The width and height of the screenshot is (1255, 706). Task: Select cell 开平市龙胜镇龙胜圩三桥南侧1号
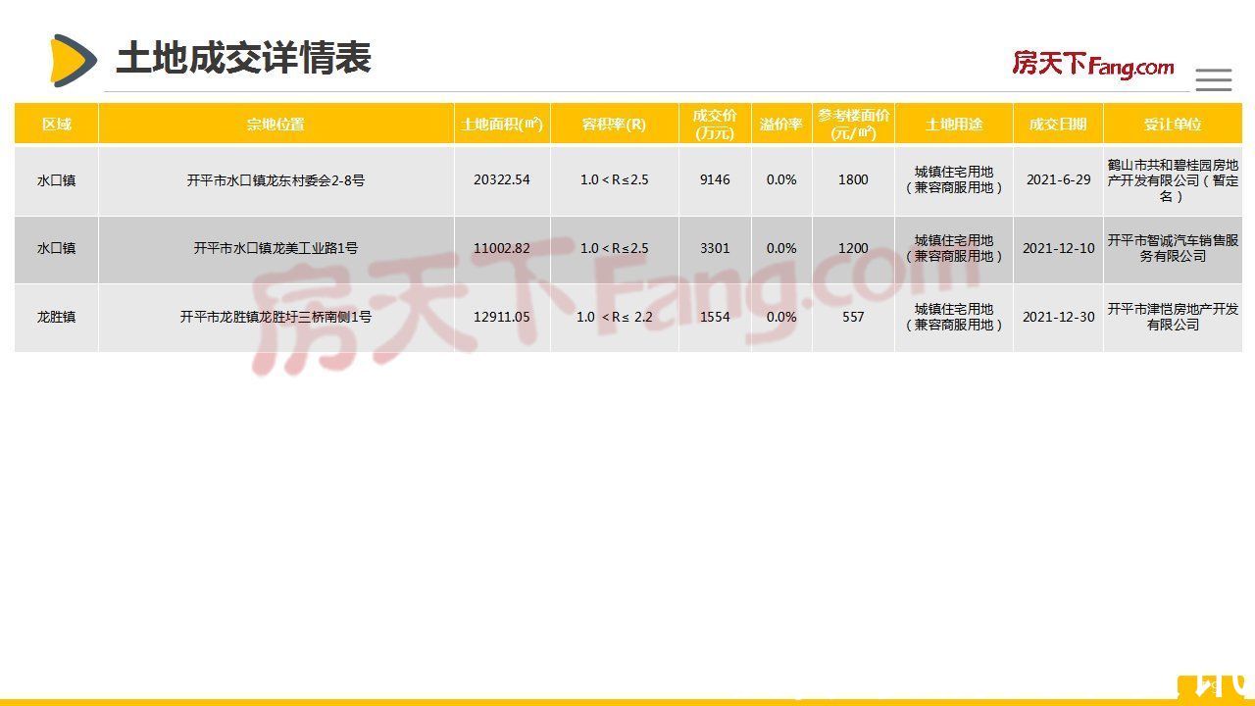(276, 317)
